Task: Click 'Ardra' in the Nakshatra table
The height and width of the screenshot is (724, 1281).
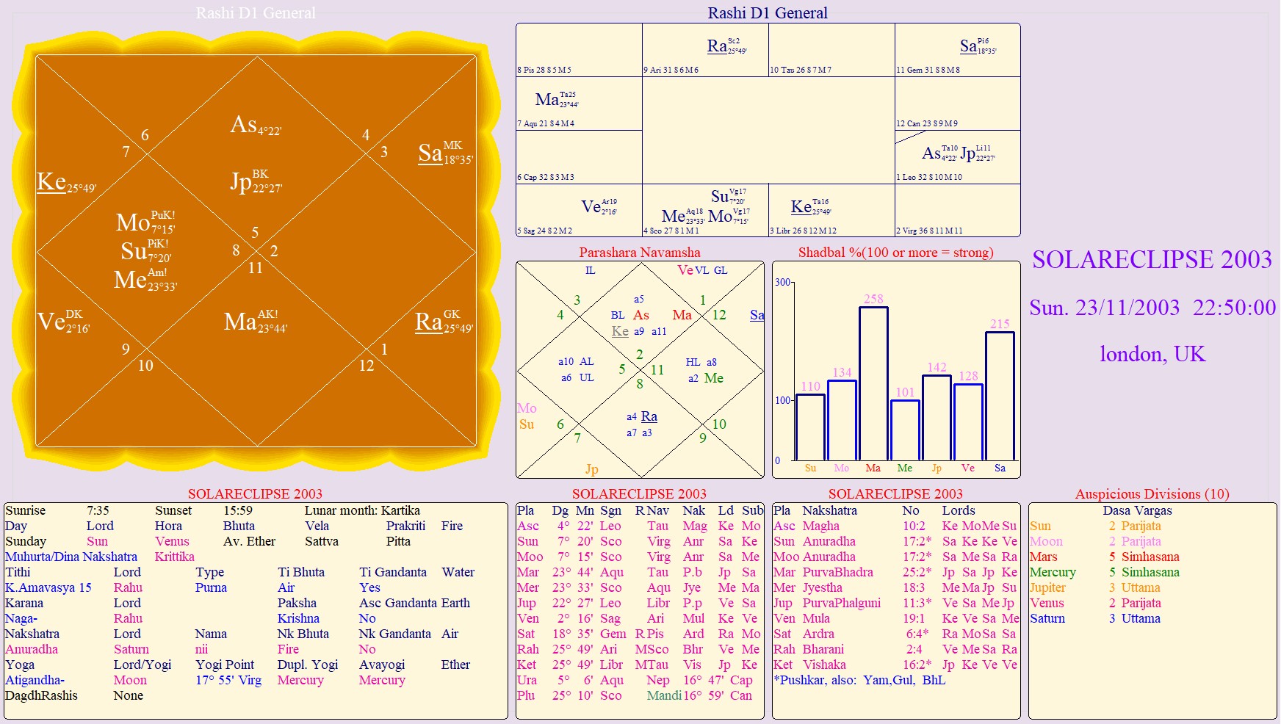Action: click(x=818, y=634)
